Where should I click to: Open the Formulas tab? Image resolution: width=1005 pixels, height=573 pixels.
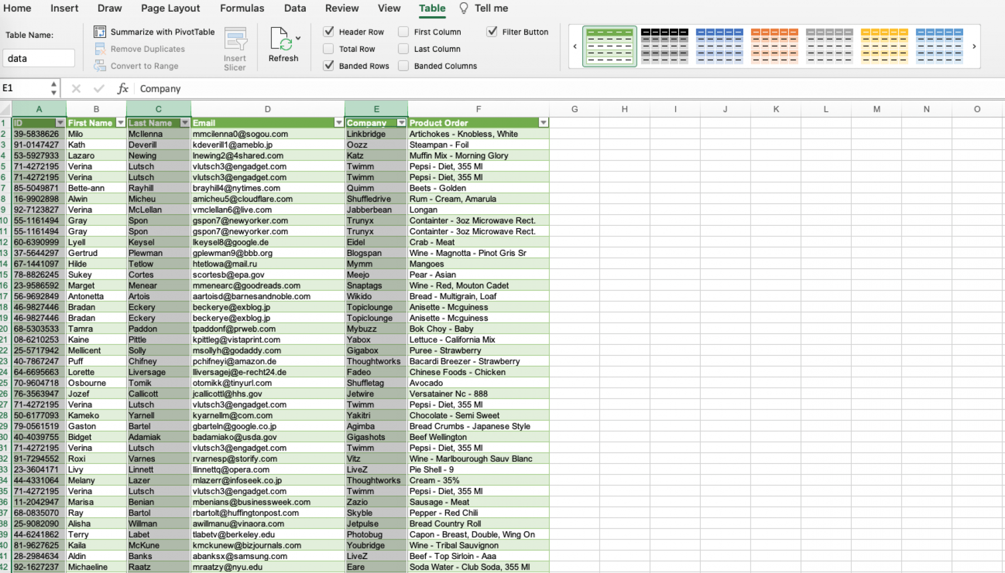242,8
